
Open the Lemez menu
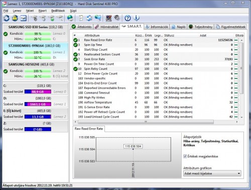pos(17,11)
